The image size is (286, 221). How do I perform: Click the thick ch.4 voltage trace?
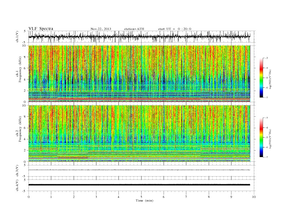pyautogui.click(x=139, y=185)
